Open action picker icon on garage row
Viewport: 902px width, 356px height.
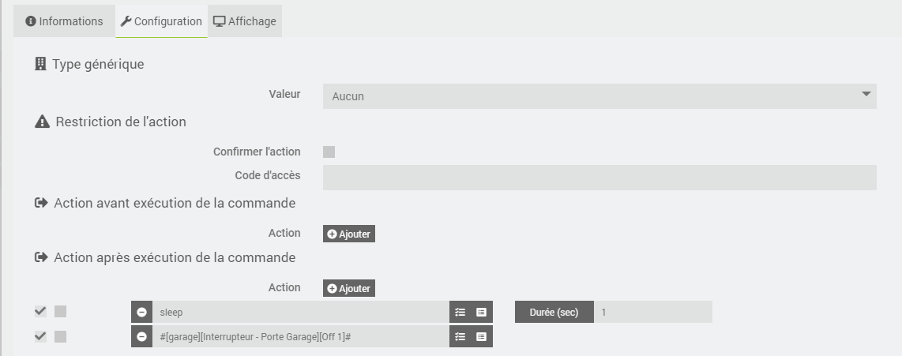click(x=460, y=336)
